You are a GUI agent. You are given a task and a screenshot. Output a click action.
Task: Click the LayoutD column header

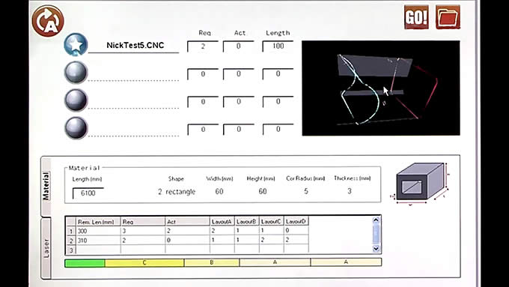296,222
